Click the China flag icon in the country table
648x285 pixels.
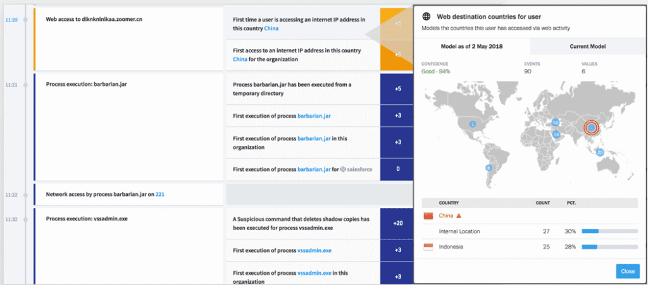428,216
